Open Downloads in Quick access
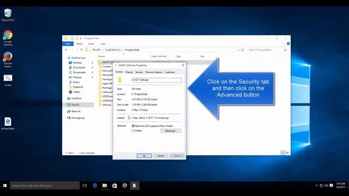Image resolution: width=349 pixels, height=196 pixels. point(77,68)
